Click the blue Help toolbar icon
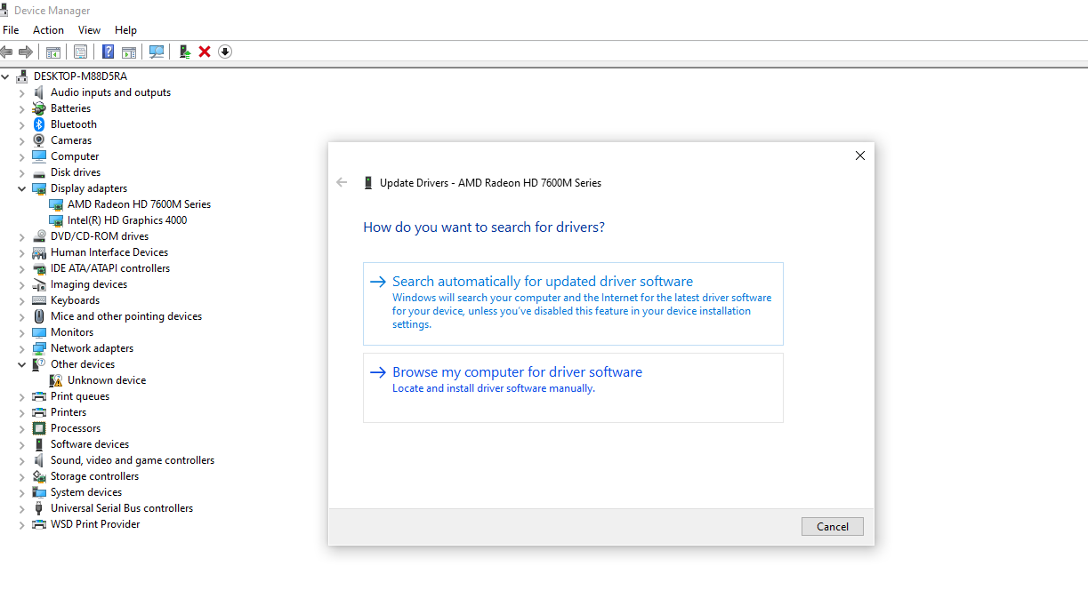The width and height of the screenshot is (1088, 614). 108,52
